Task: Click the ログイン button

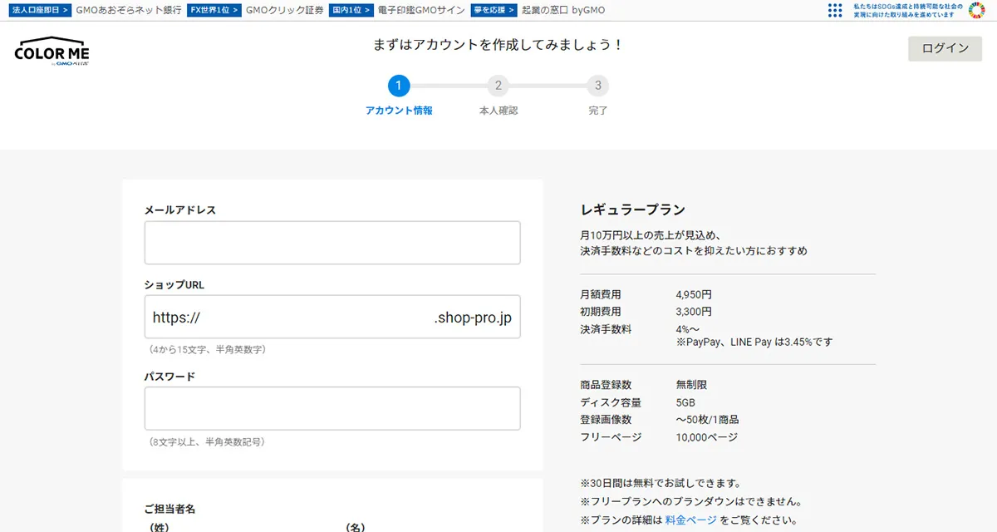Action: coord(943,48)
